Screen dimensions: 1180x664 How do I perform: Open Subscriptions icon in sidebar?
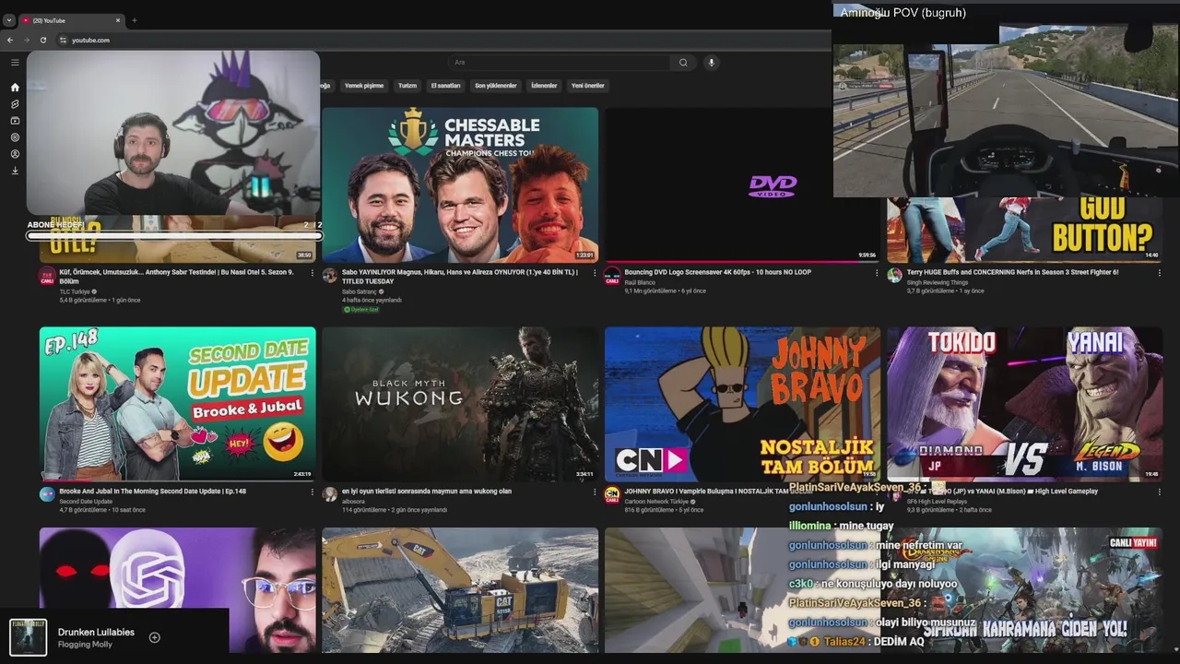(15, 121)
